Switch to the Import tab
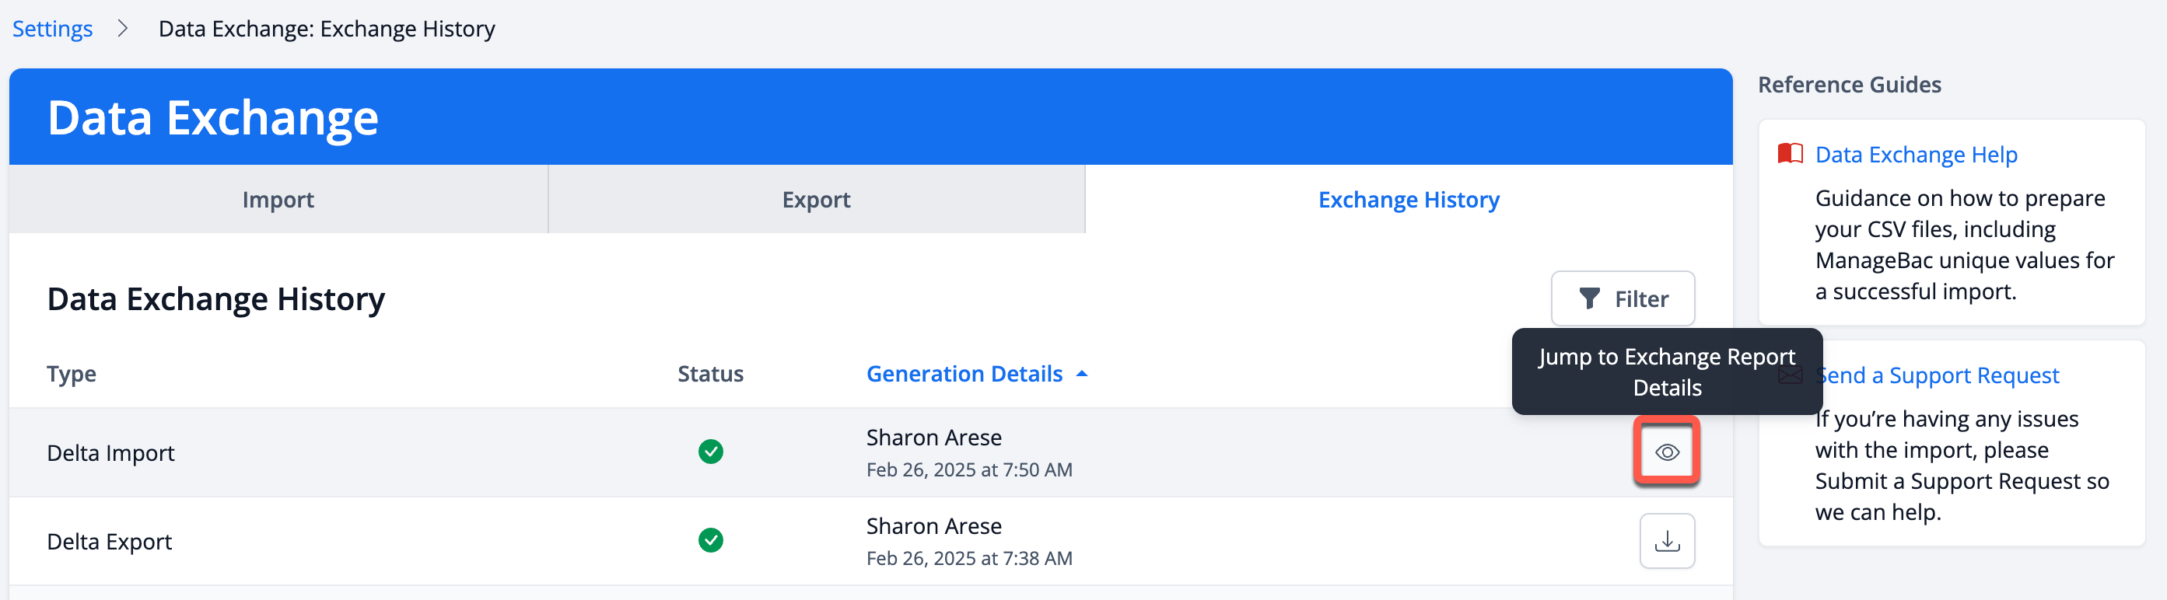Screen dimensions: 2167x600 pos(278,199)
